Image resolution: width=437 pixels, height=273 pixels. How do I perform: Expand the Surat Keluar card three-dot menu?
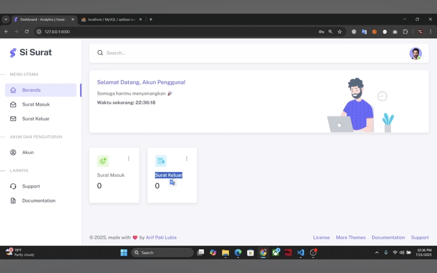pos(186,159)
